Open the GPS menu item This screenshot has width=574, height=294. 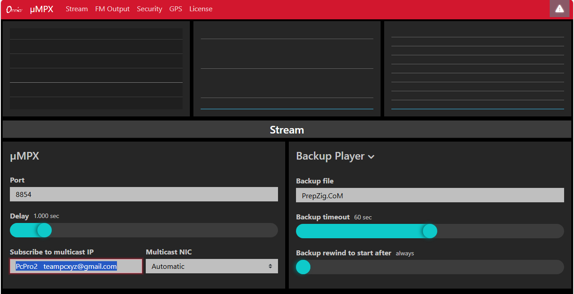[176, 9]
